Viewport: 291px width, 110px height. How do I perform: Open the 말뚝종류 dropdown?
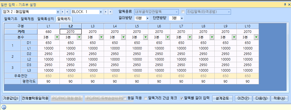[x=177, y=12]
